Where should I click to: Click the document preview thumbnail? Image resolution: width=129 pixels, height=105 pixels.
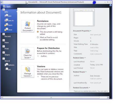[x=84, y=18]
